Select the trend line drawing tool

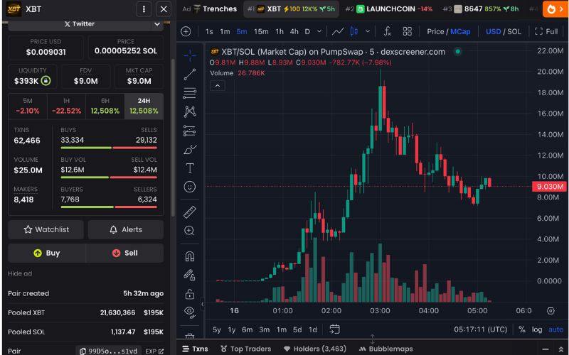190,75
